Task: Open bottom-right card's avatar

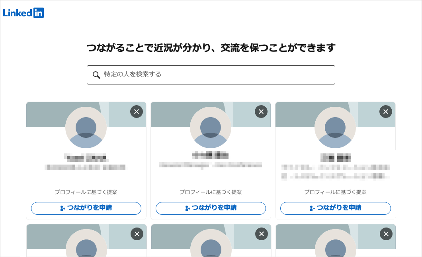Action: (x=336, y=243)
